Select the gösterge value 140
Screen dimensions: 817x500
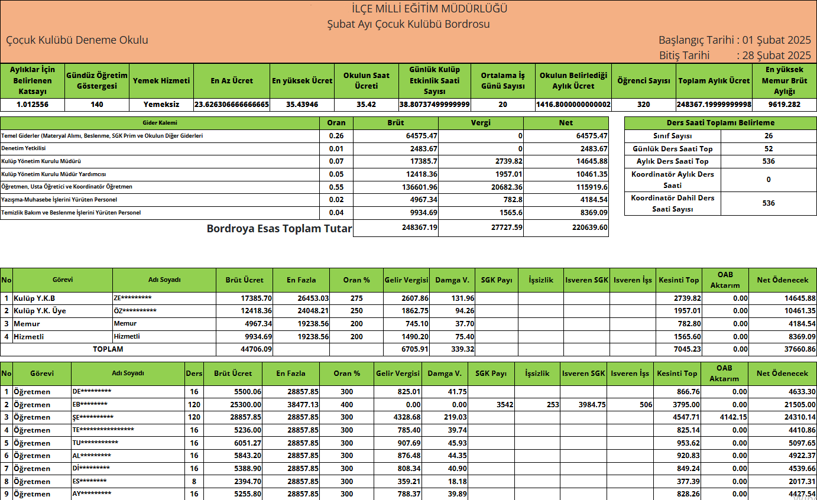pos(97,105)
